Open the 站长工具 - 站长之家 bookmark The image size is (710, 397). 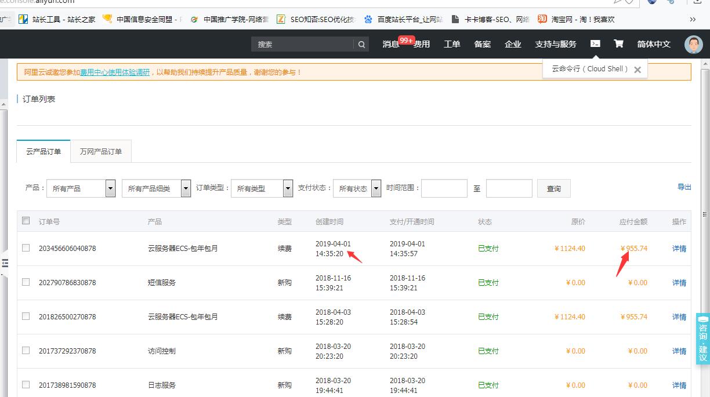click(57, 19)
